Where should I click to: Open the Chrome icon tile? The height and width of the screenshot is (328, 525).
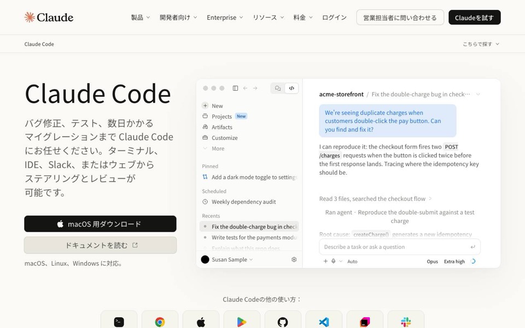click(x=160, y=320)
